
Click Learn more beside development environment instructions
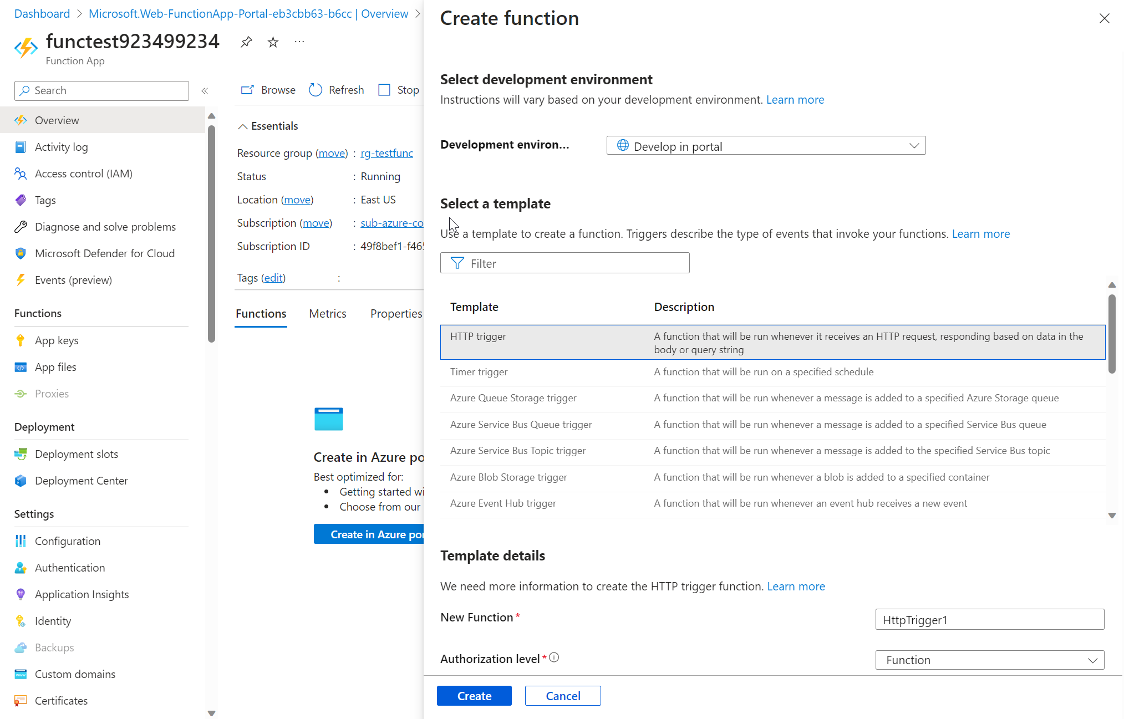[x=795, y=100]
